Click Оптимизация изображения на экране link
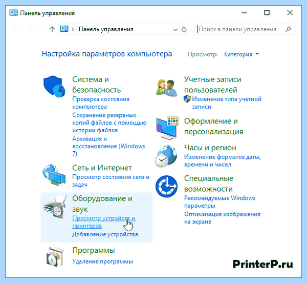Viewport: 307px width, 283px height. (222, 218)
